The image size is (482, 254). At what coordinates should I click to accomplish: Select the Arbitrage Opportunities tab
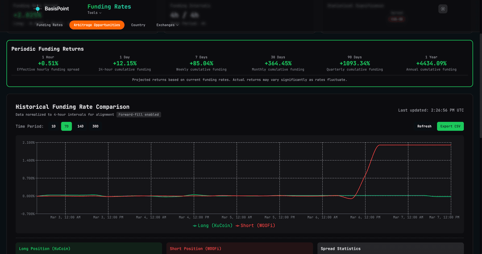click(97, 25)
